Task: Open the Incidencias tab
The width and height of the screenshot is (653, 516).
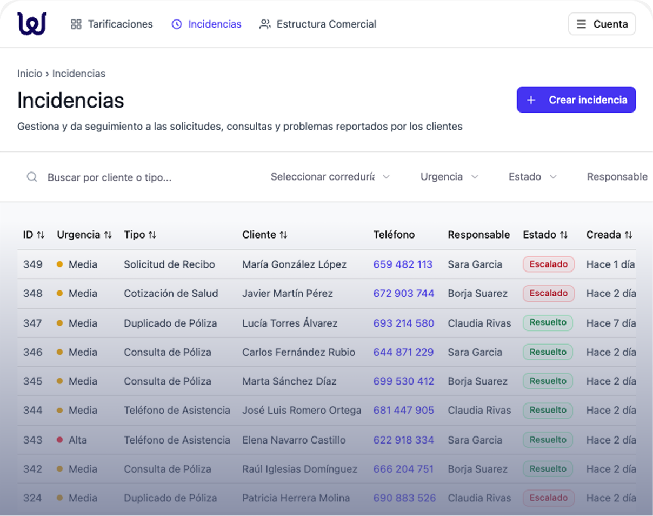Action: click(206, 24)
